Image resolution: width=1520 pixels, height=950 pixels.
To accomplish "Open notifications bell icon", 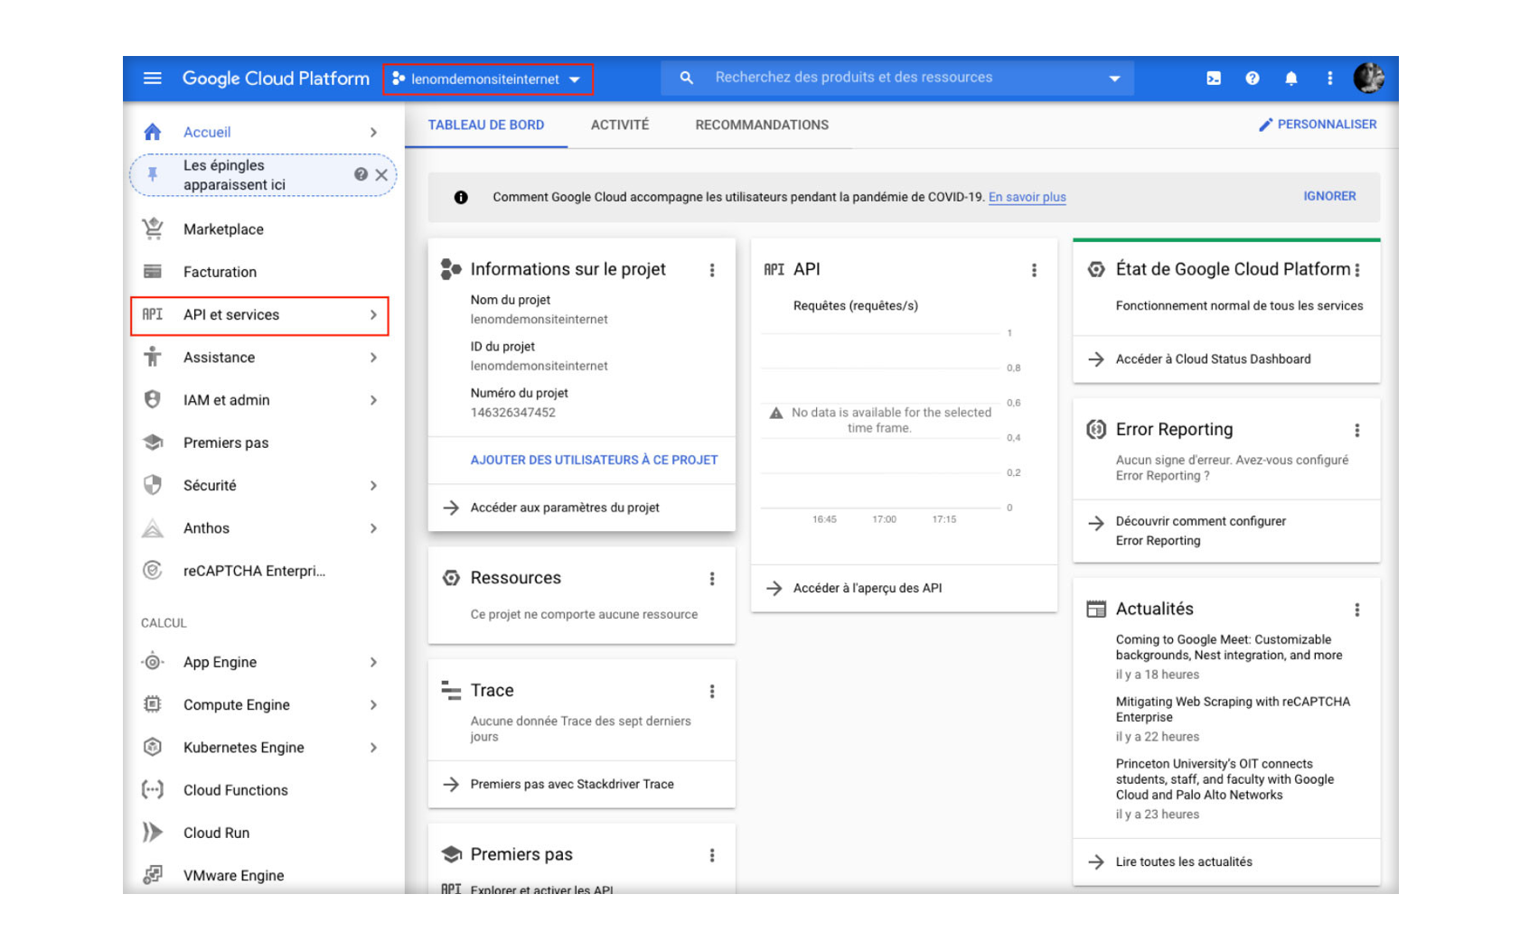I will click(x=1290, y=79).
